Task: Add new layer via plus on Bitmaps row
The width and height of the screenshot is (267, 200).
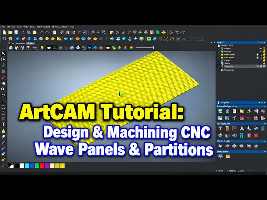Action: 261,52
